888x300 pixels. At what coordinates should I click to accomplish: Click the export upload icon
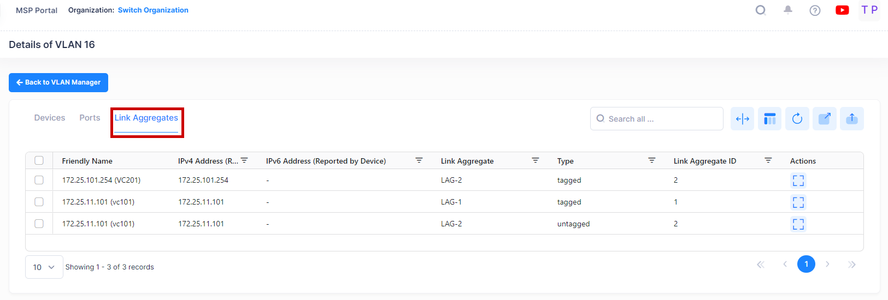tap(851, 119)
